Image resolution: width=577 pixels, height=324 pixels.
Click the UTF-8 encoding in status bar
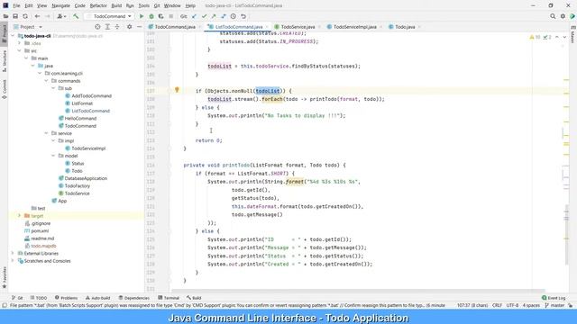512,305
